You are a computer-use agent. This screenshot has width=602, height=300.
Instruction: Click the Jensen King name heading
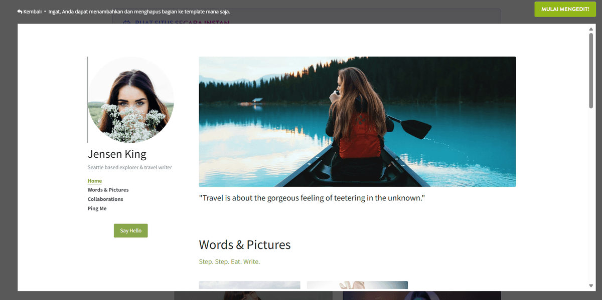[x=117, y=154]
